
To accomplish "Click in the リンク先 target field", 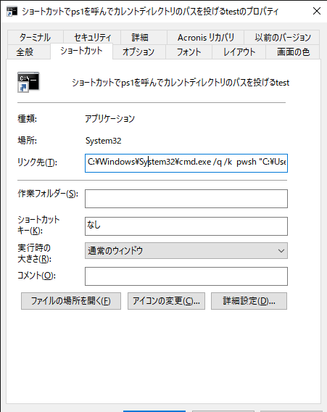I will pyautogui.click(x=186, y=163).
